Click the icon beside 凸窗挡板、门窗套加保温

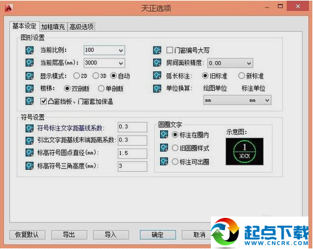tap(29, 101)
